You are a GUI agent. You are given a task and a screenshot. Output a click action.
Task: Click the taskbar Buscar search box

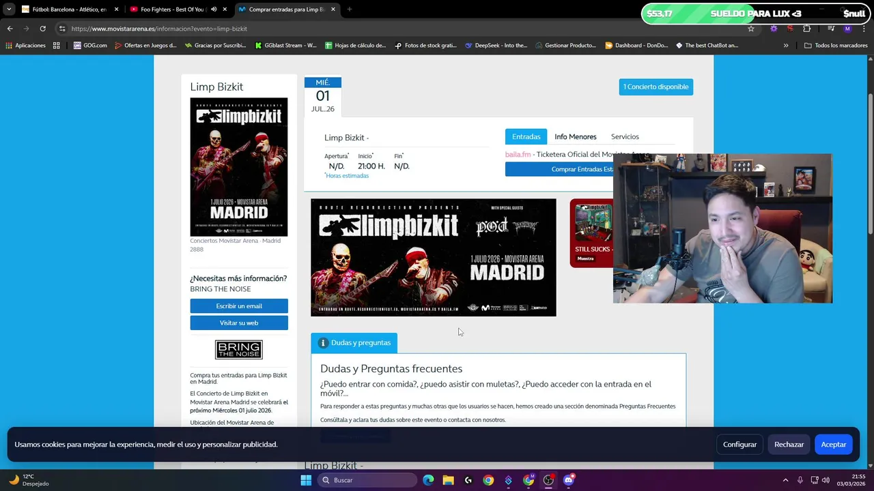point(367,480)
